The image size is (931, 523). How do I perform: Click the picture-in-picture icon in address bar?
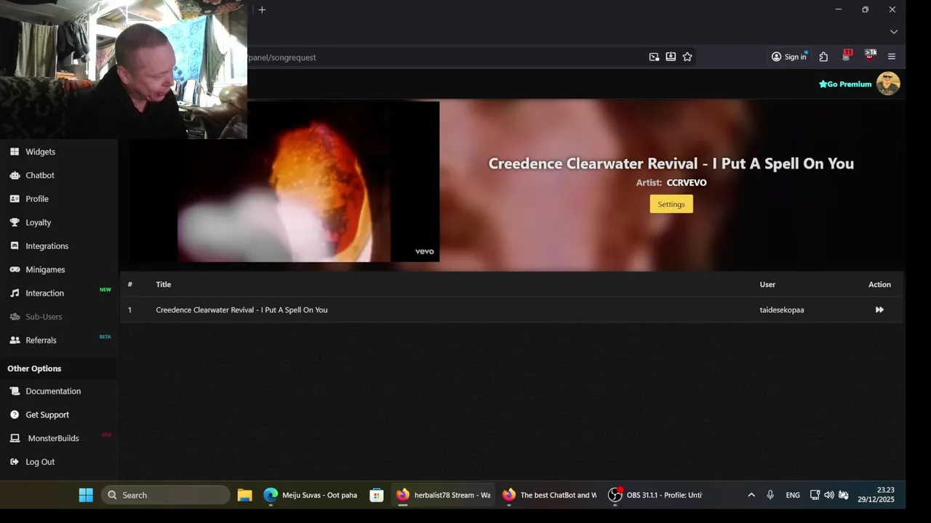click(x=654, y=57)
